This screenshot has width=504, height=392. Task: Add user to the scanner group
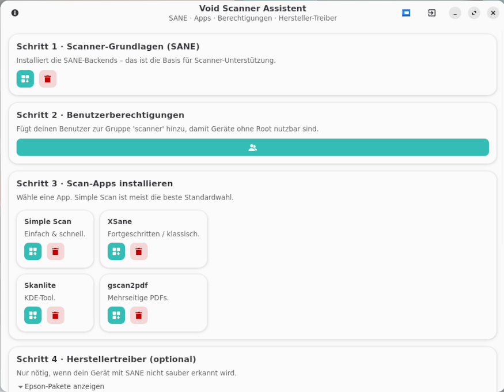[x=252, y=148]
